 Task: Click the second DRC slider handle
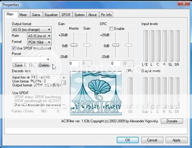click(128, 45)
